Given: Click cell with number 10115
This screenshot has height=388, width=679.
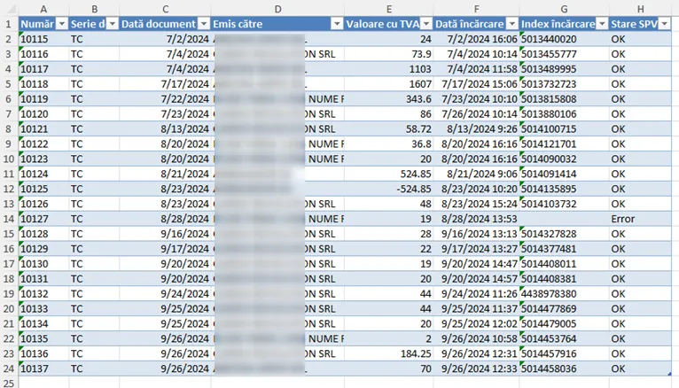Looking at the screenshot, I should coord(43,39).
